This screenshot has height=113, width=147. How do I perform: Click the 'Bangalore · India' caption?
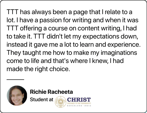[79, 106]
